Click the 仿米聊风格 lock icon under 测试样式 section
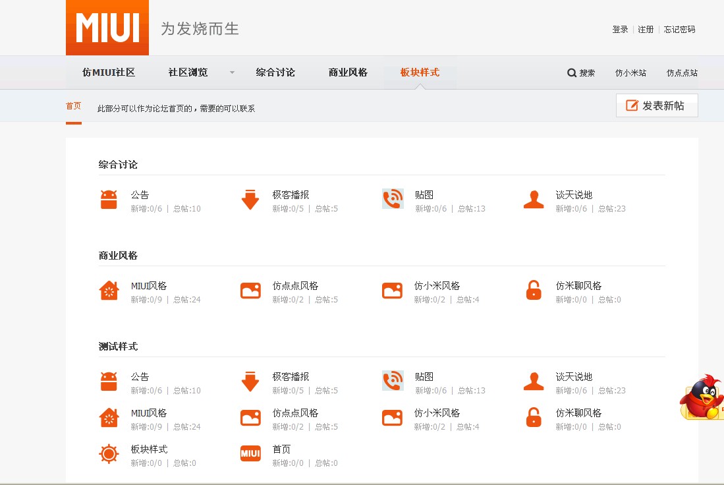The width and height of the screenshot is (724, 485). 534,417
